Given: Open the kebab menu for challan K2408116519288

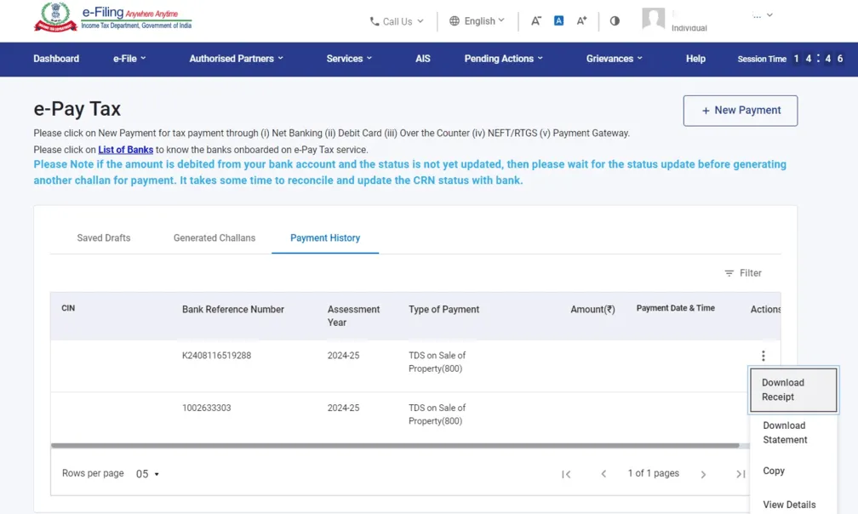Looking at the screenshot, I should click(x=764, y=355).
